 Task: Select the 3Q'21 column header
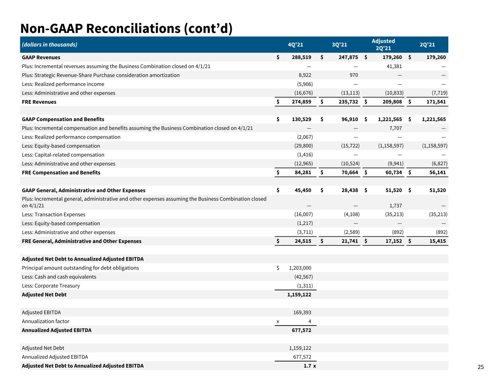coord(339,45)
